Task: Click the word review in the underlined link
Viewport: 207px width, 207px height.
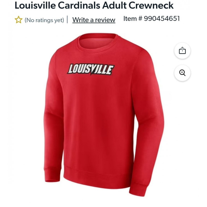Action: [x=105, y=20]
